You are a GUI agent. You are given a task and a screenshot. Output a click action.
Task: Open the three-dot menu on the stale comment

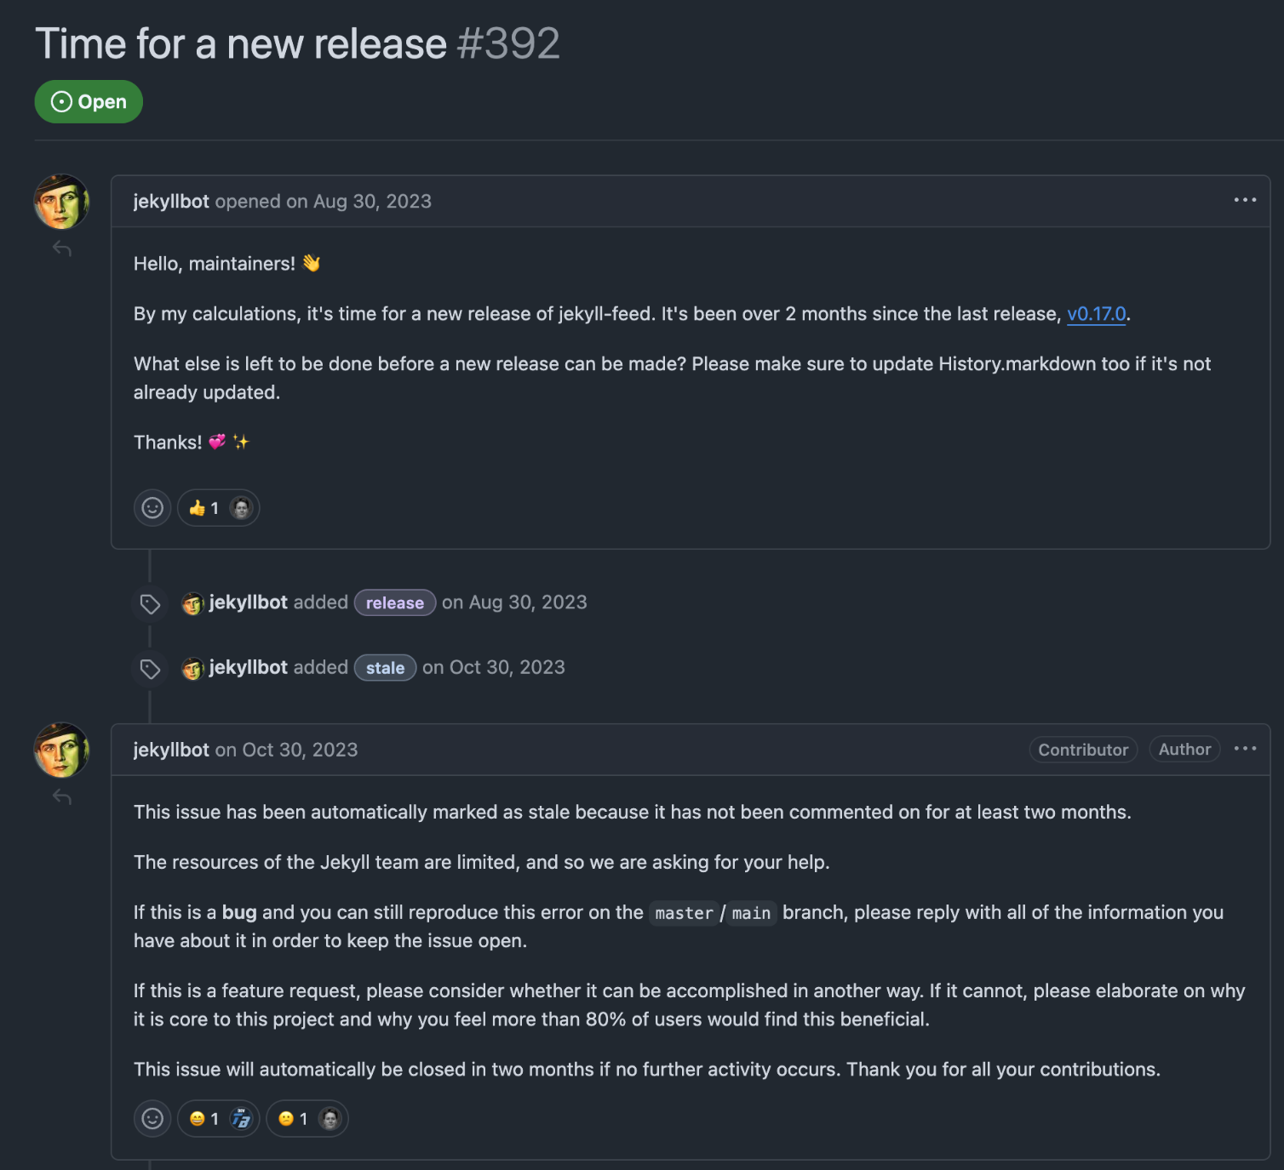pyautogui.click(x=1245, y=749)
